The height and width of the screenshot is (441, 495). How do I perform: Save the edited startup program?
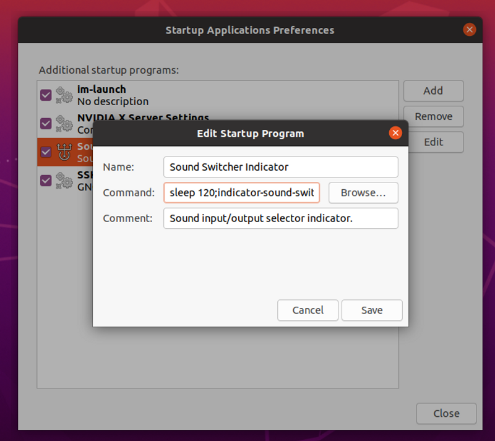click(x=372, y=310)
